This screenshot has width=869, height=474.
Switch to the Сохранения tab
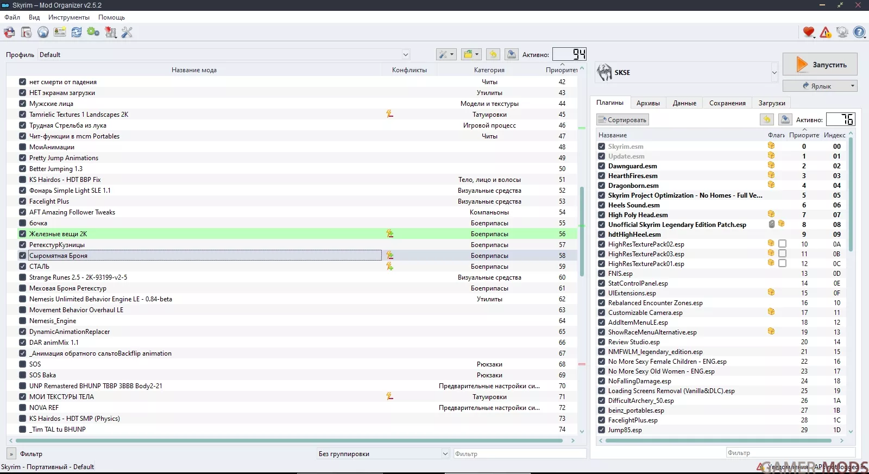tap(727, 103)
